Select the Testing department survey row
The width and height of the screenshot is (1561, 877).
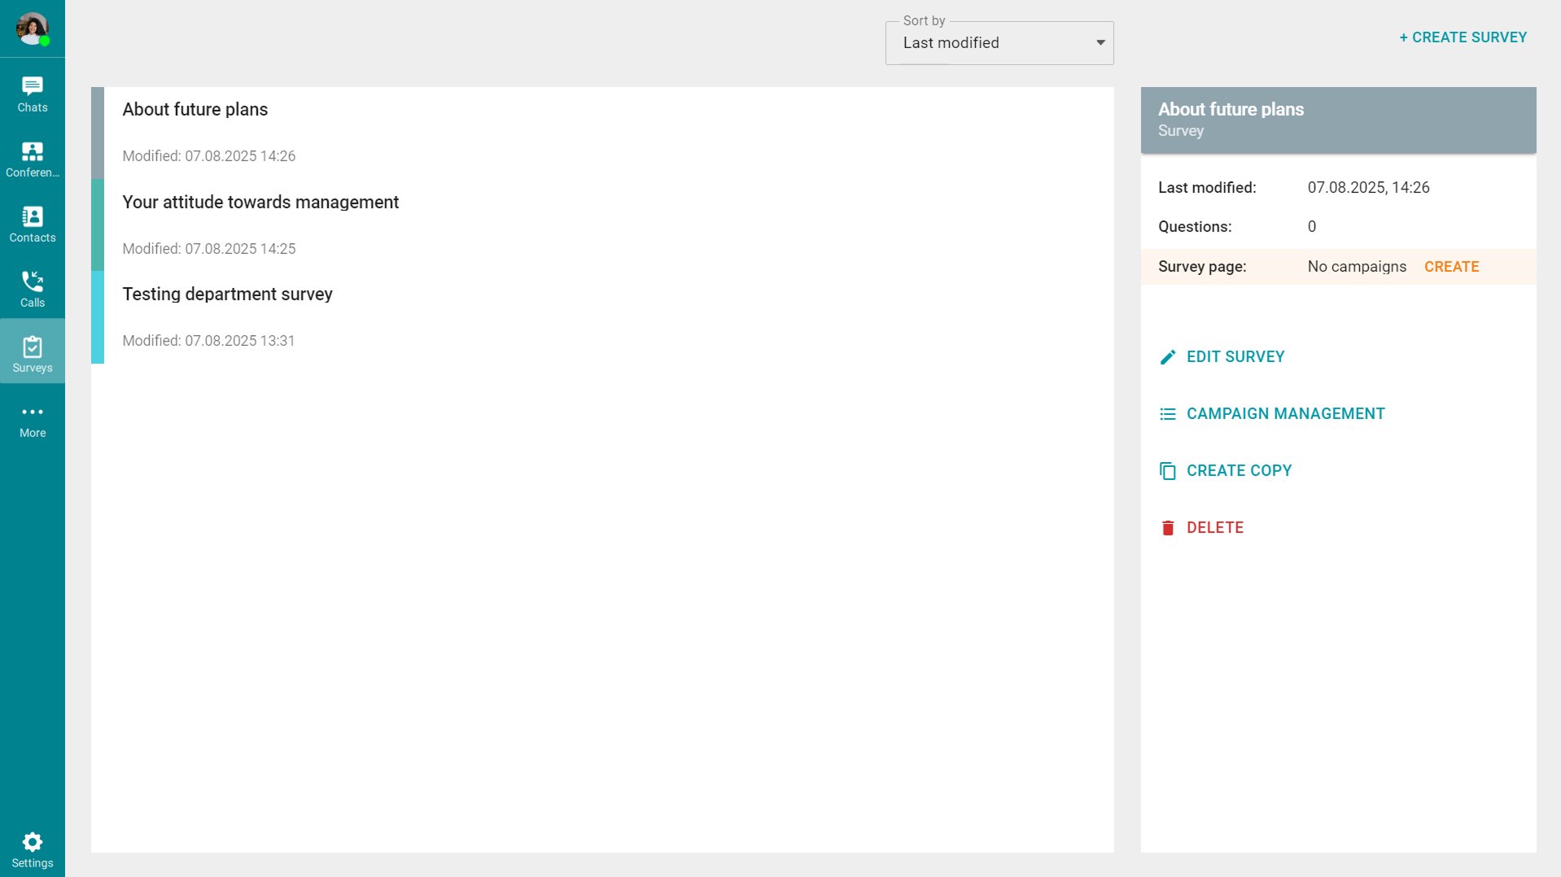pos(228,295)
